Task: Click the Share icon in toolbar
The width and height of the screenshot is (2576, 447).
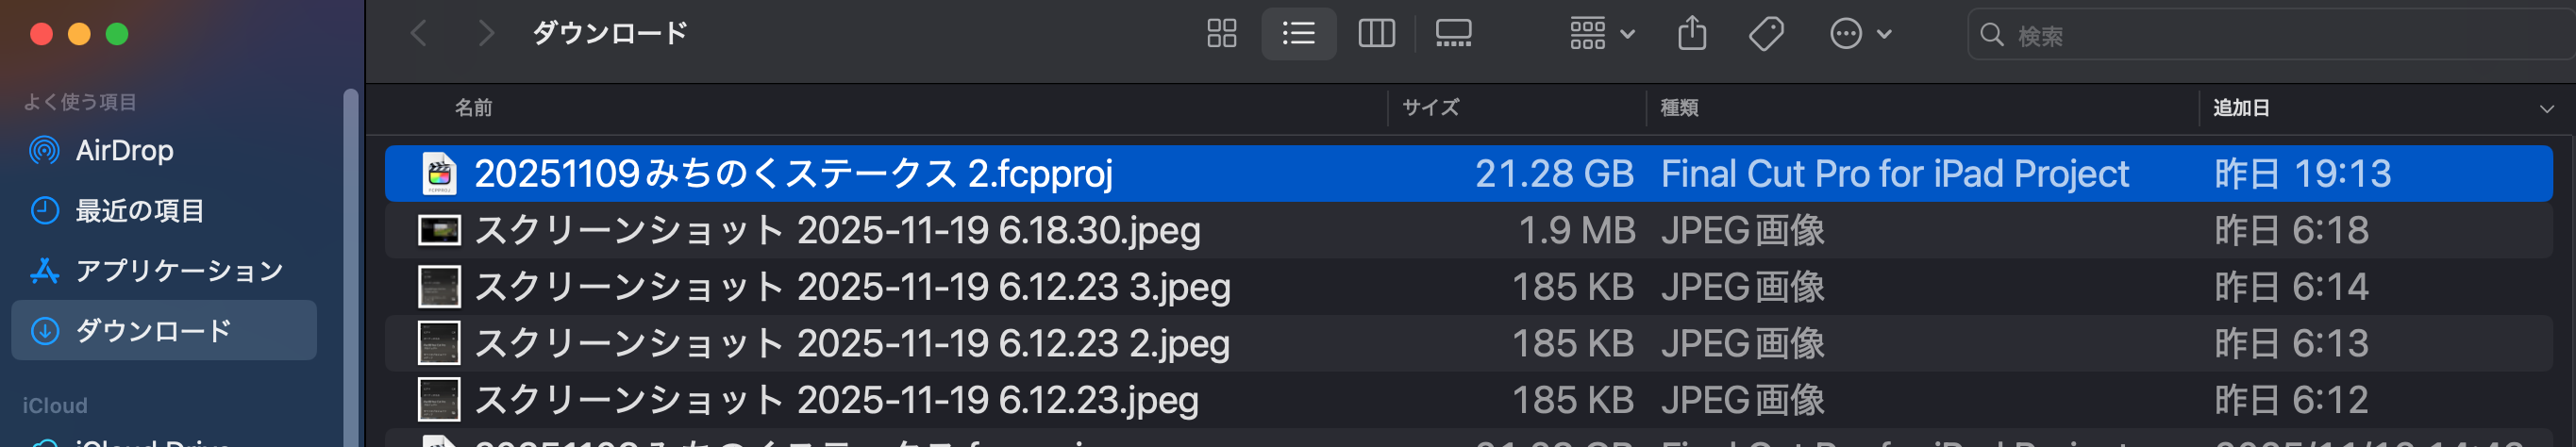Action: click(1692, 34)
